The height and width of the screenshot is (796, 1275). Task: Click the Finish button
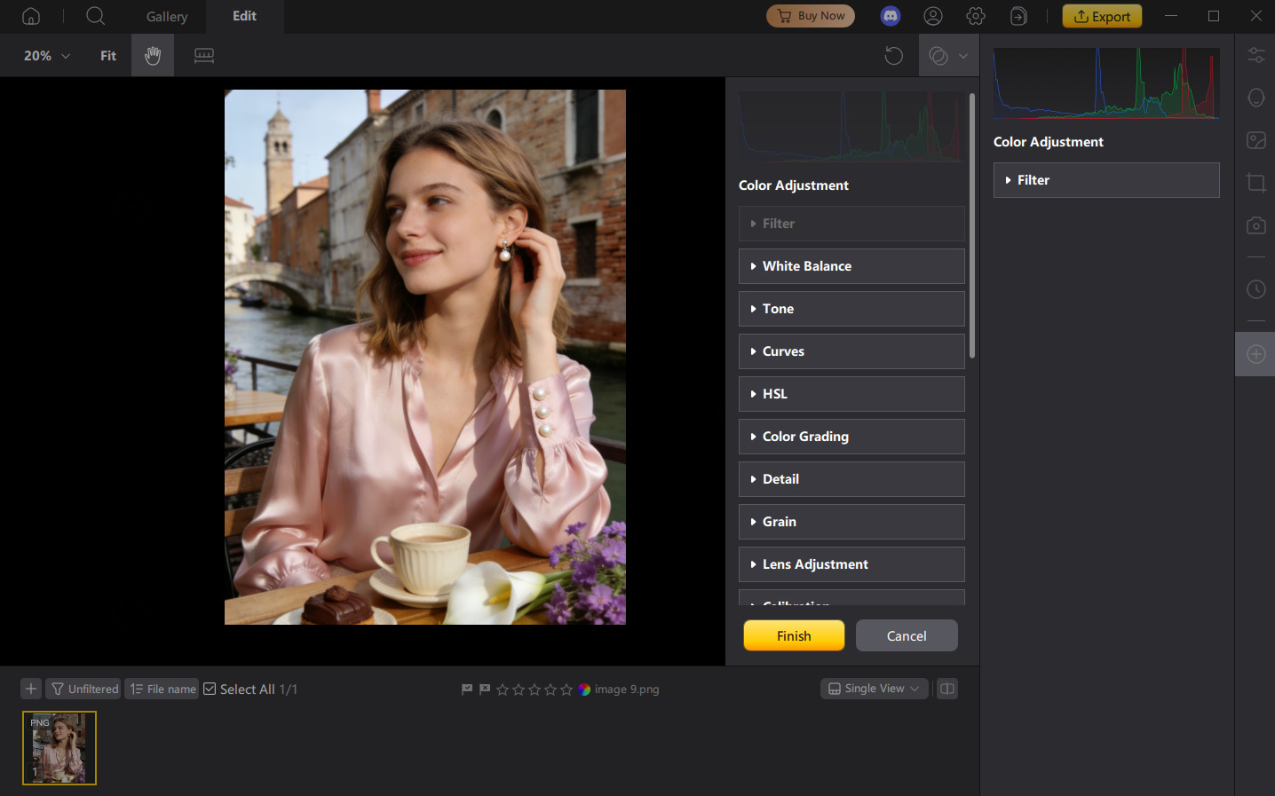(x=793, y=635)
